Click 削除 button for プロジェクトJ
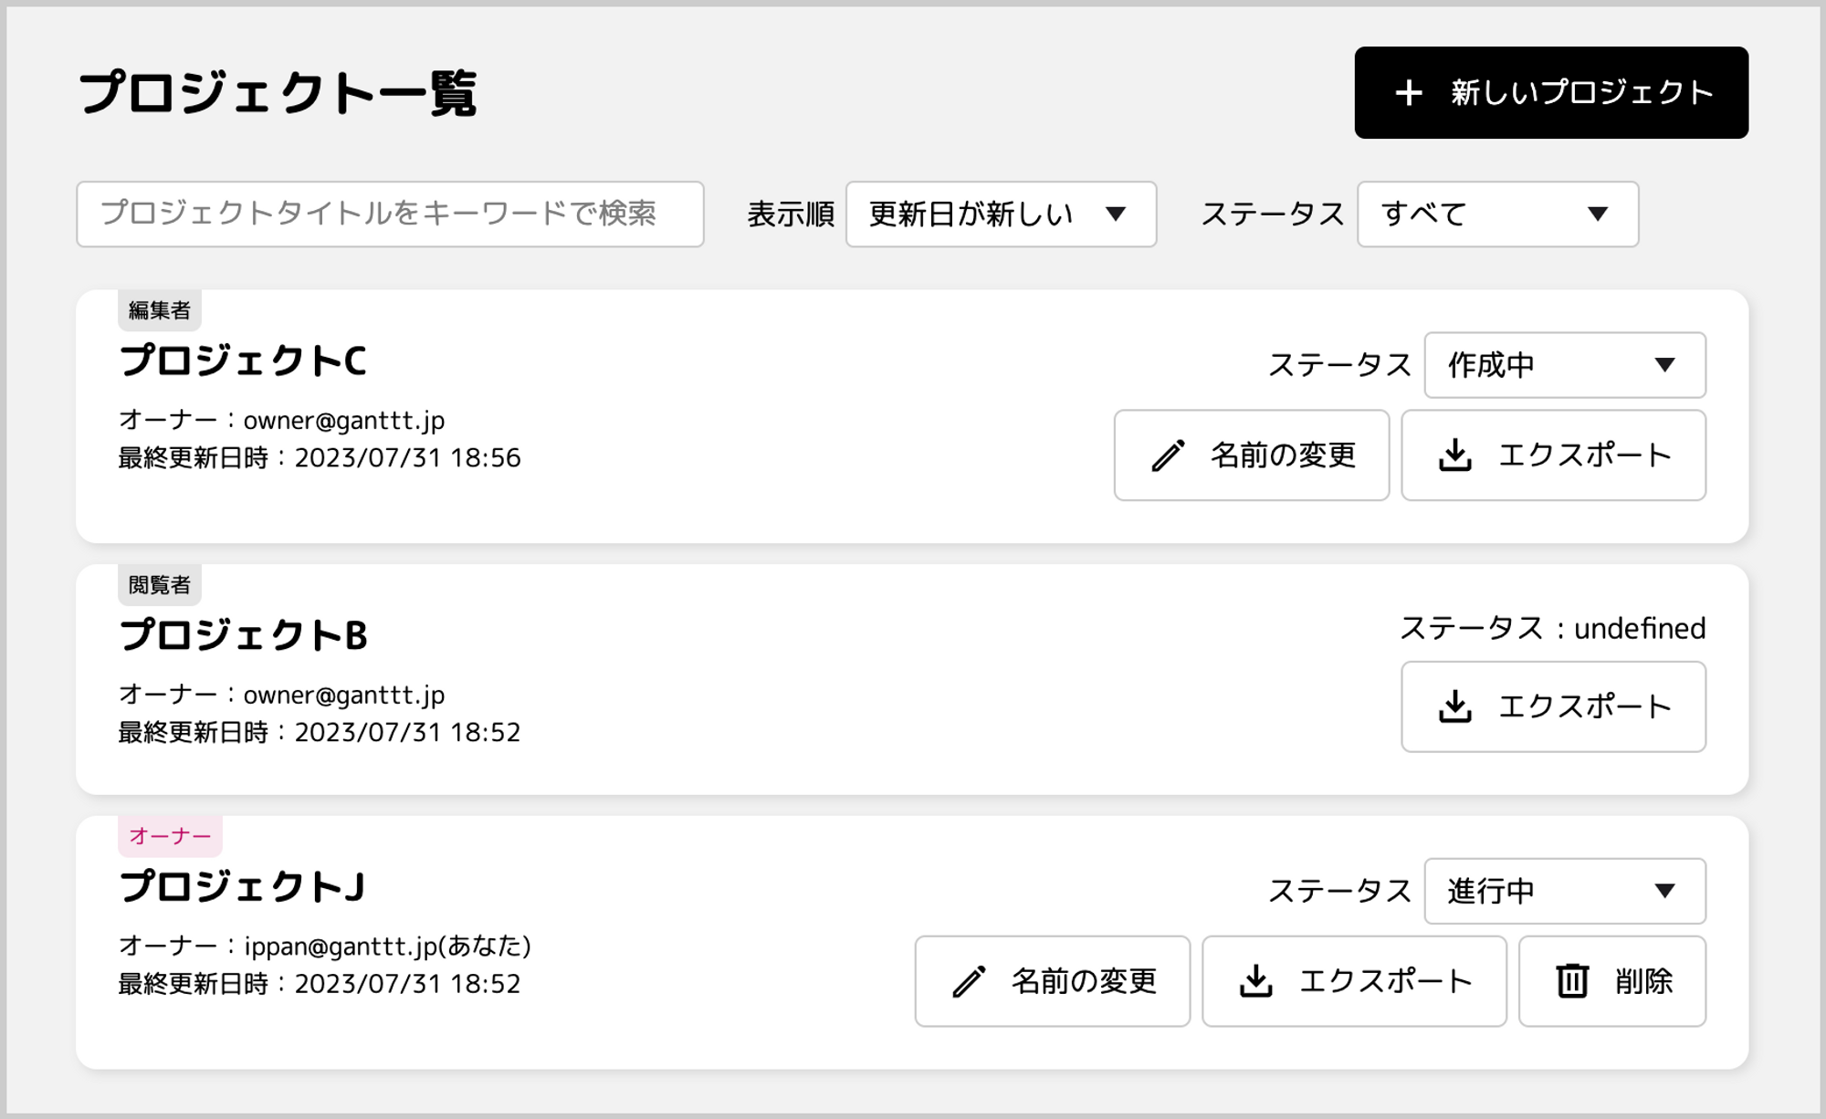1826x1119 pixels. [x=1612, y=981]
